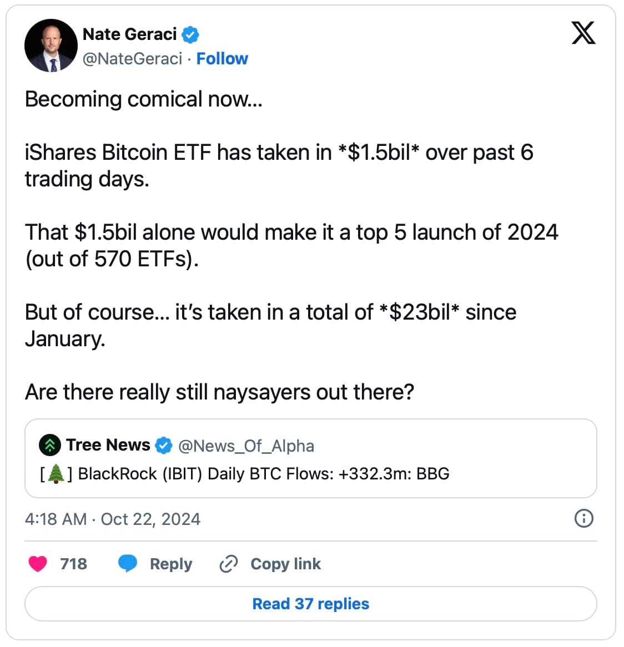Toggle follow state via the Follow control

pyautogui.click(x=222, y=58)
